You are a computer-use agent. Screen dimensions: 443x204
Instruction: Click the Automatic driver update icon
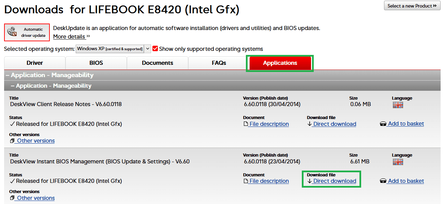pos(12,32)
